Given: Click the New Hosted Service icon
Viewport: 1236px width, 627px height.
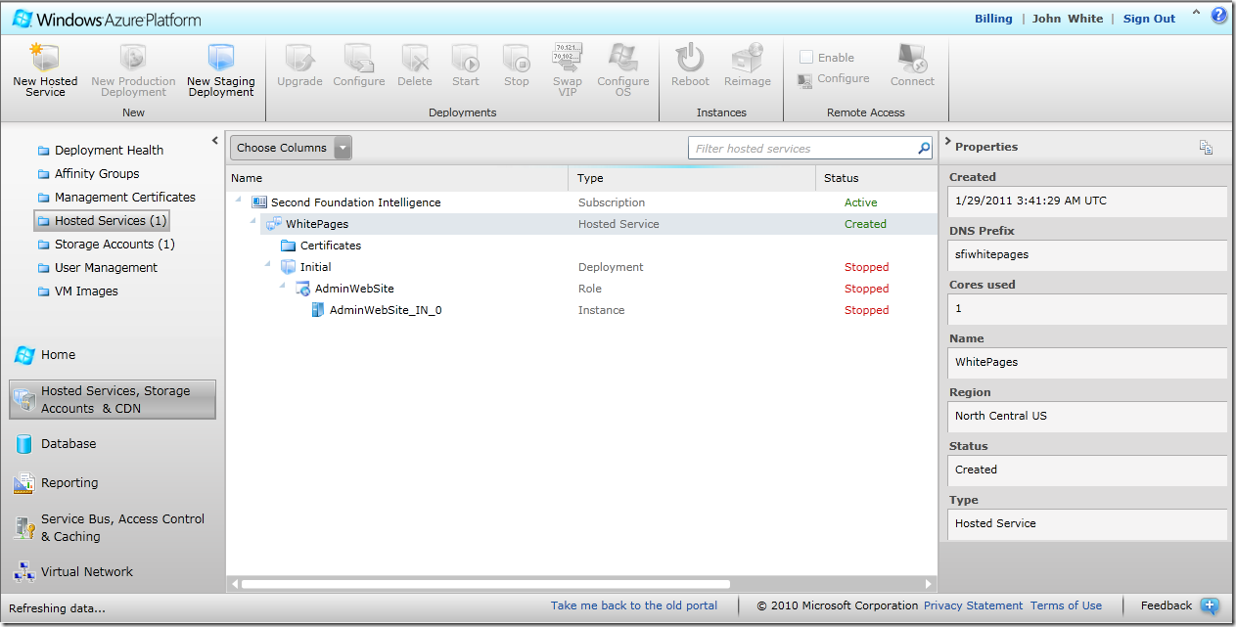Looking at the screenshot, I should (x=45, y=58).
